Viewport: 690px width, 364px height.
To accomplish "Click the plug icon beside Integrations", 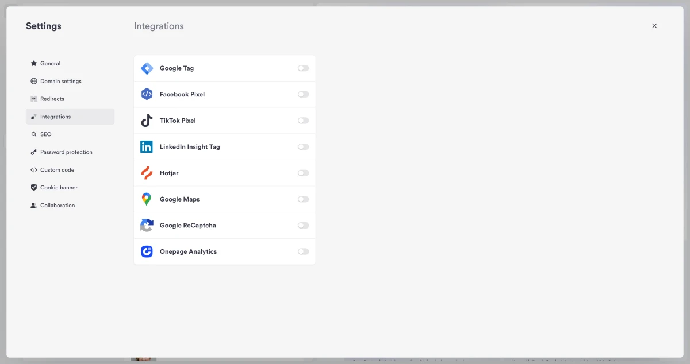I will point(34,117).
